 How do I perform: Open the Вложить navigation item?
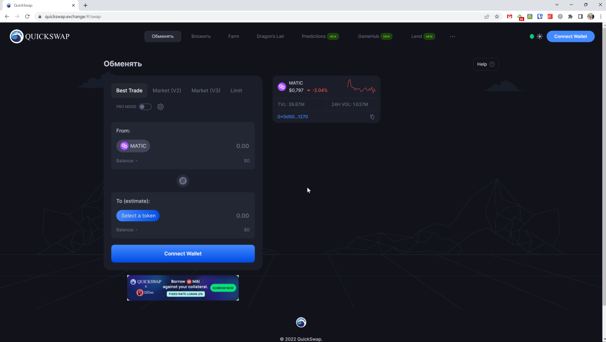[201, 36]
